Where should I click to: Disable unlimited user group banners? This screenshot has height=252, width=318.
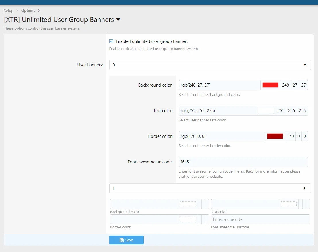click(x=111, y=41)
